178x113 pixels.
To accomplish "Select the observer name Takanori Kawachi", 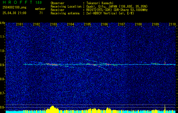I will point(100,3).
